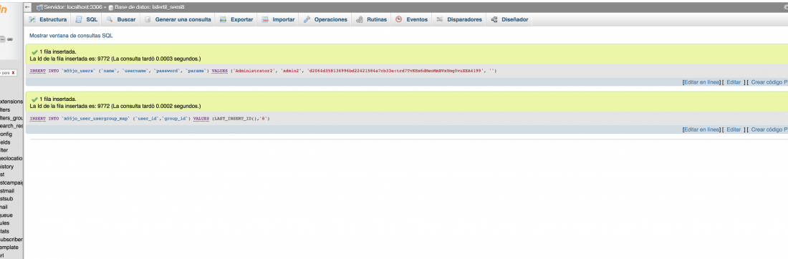Select the Exportar tab

pos(236,19)
